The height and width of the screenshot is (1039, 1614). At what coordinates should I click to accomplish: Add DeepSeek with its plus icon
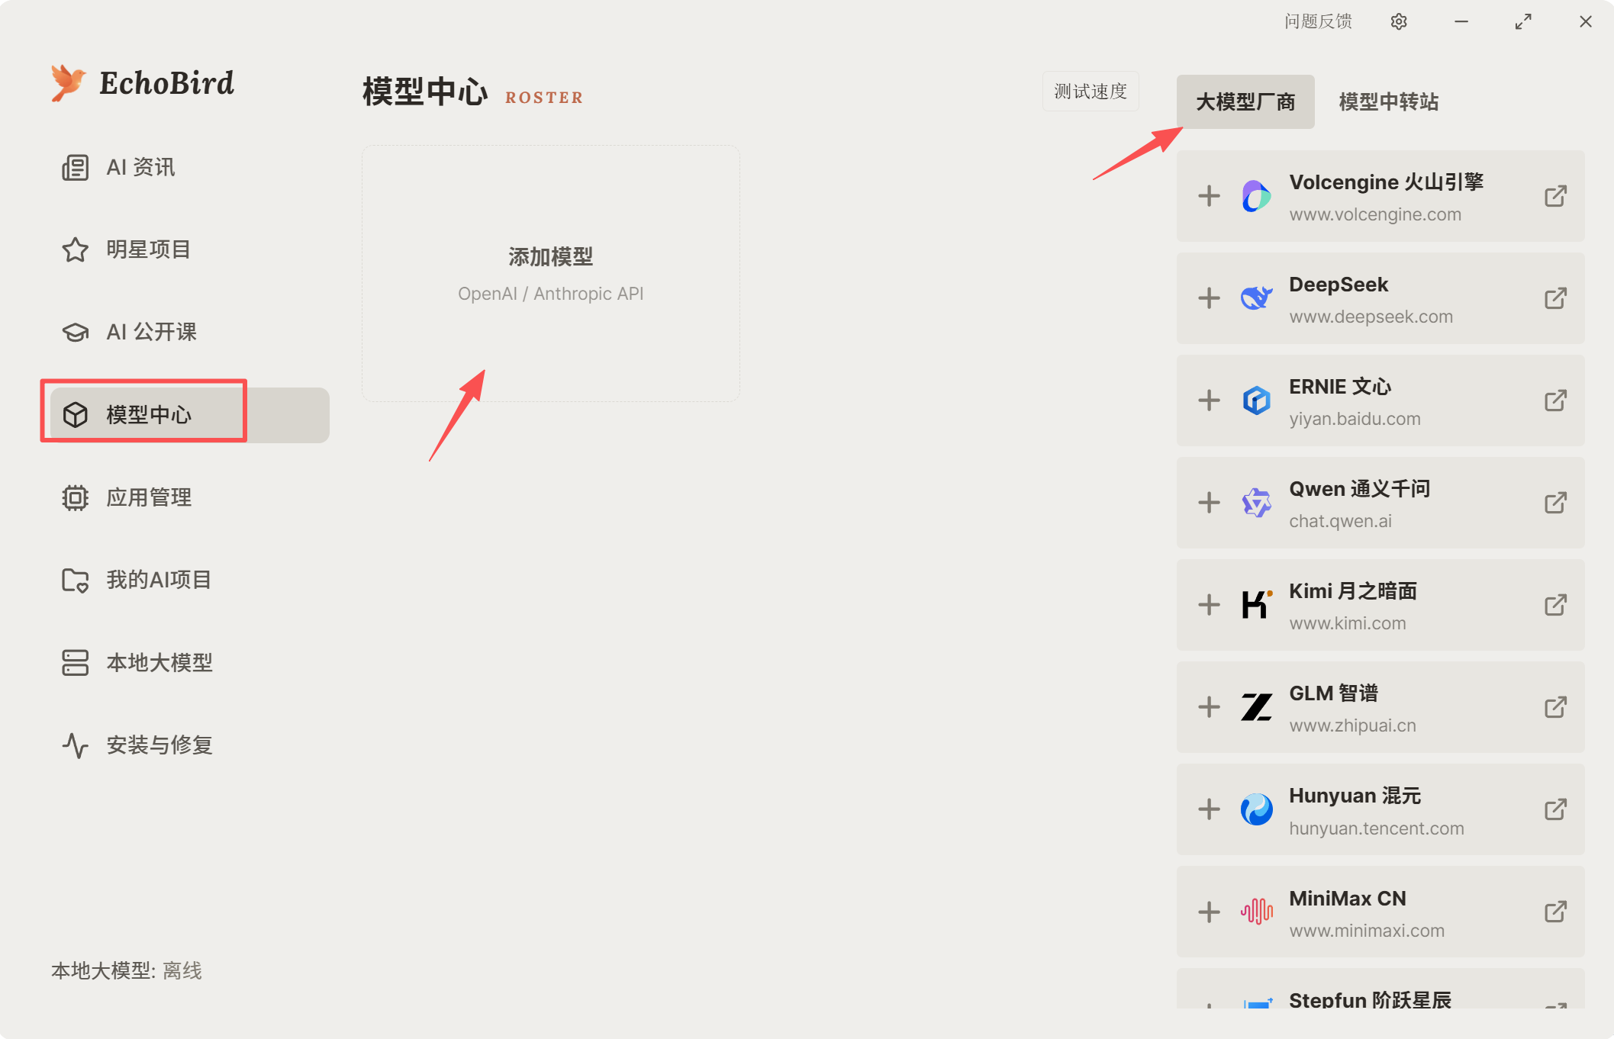(x=1209, y=298)
